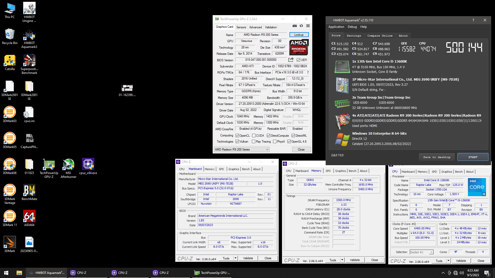Open Debug menu in Aquamark
This screenshot has height=278, width=495.
click(352, 27)
